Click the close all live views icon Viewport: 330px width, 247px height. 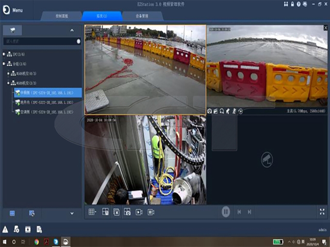pyautogui.click(x=116, y=212)
